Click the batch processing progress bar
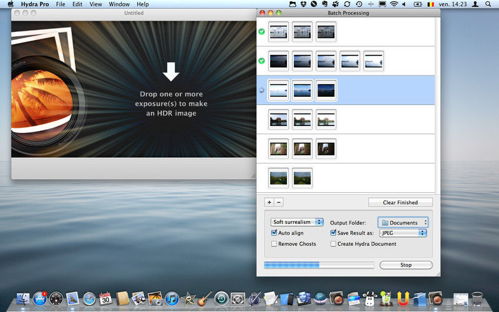The height and width of the screenshot is (312, 499). point(319,265)
